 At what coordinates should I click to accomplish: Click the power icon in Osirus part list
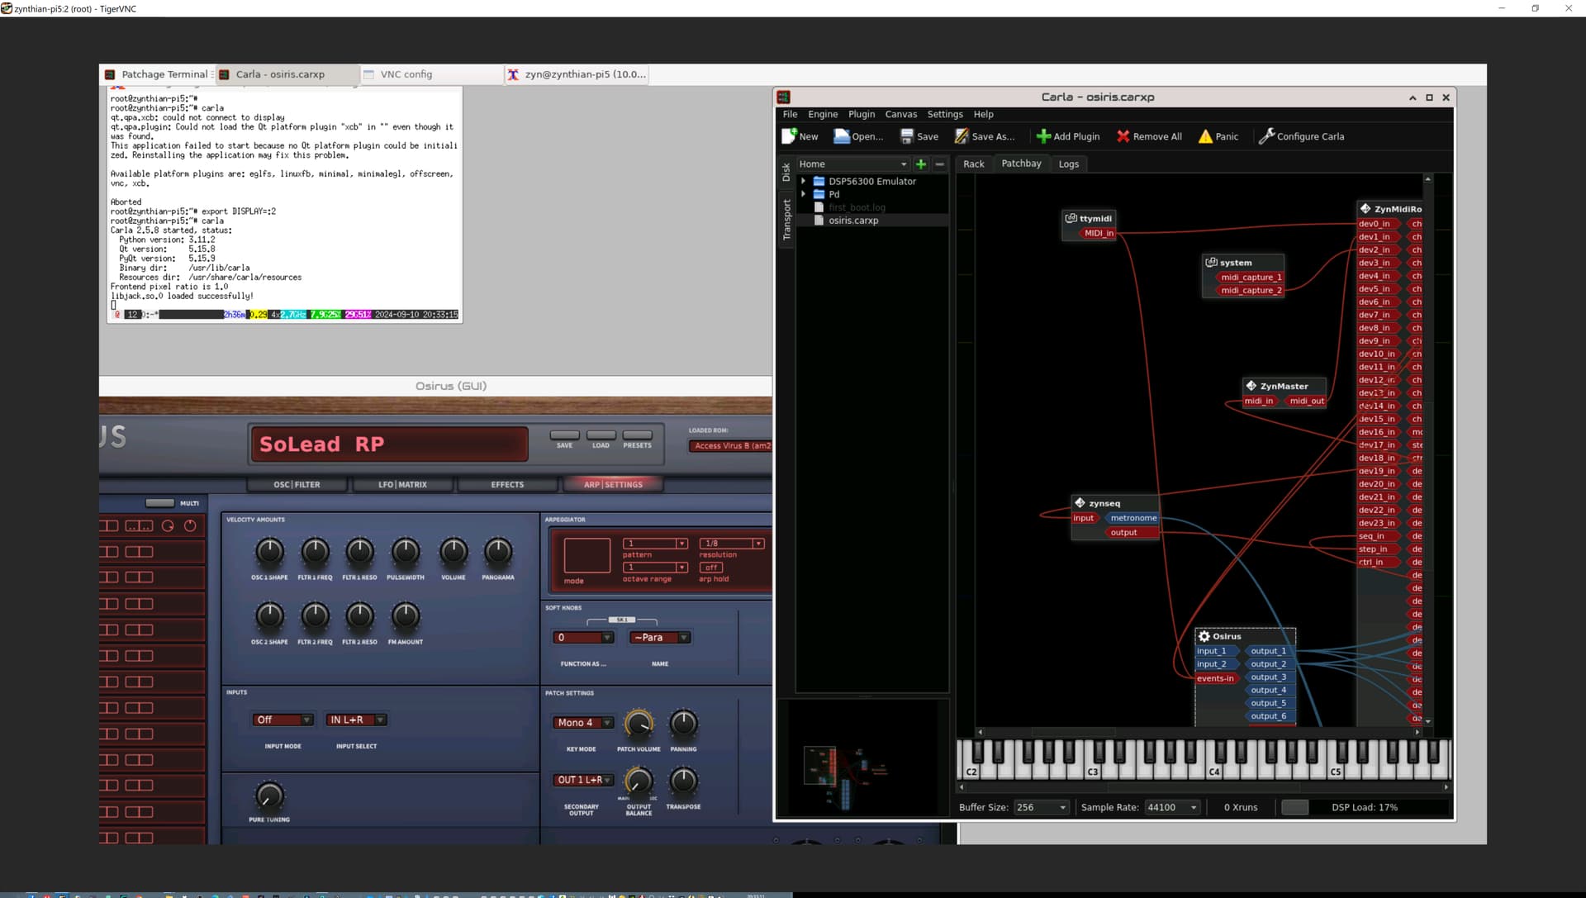point(190,525)
